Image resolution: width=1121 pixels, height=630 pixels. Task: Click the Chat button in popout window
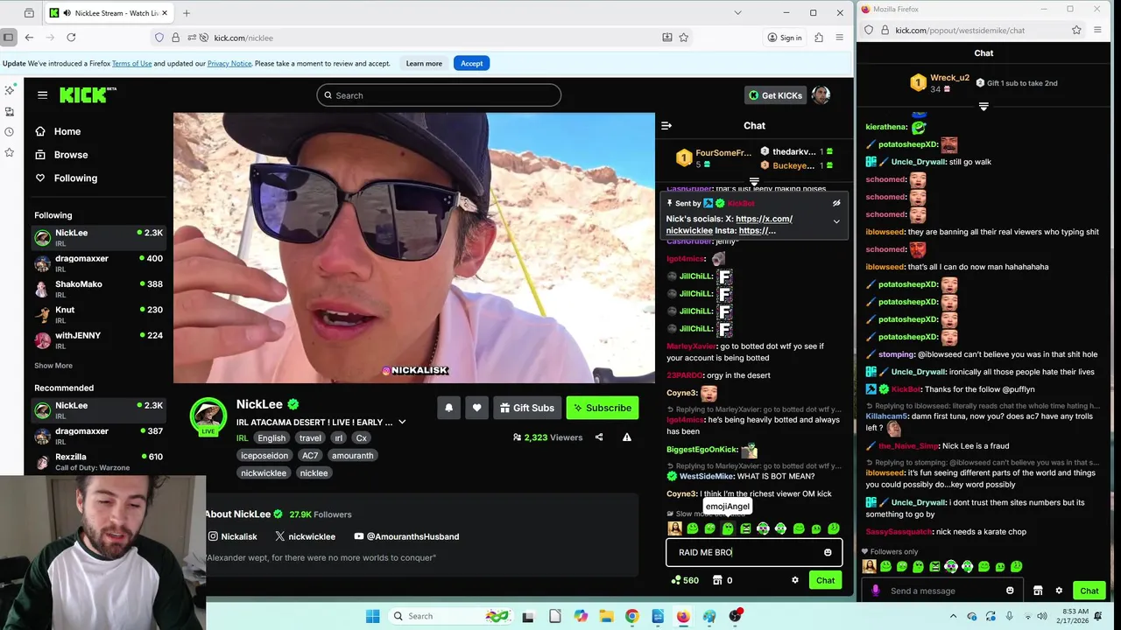[x=1089, y=591]
